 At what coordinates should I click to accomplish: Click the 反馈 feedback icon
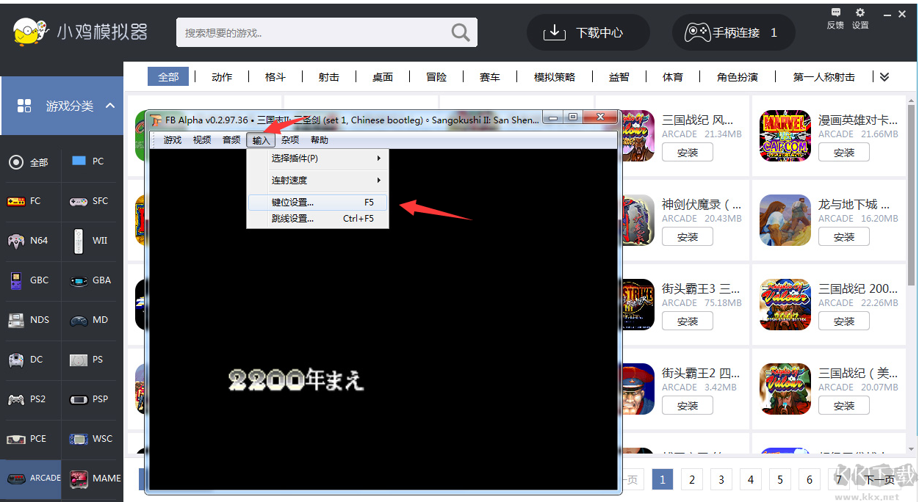[x=835, y=18]
